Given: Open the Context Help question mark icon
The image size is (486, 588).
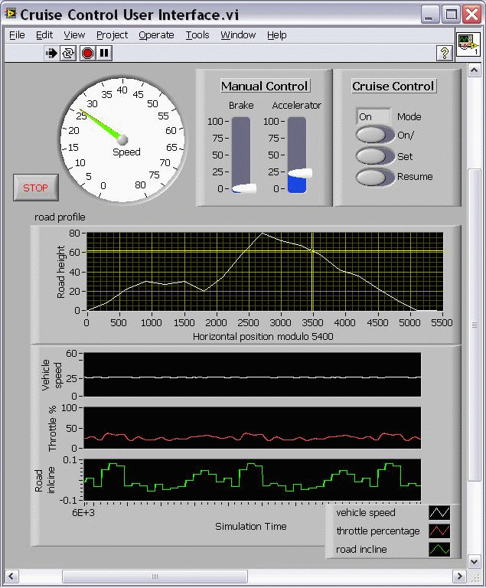Looking at the screenshot, I should point(443,53).
